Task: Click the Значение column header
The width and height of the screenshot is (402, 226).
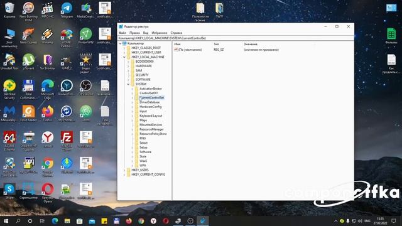Action: click(251, 44)
